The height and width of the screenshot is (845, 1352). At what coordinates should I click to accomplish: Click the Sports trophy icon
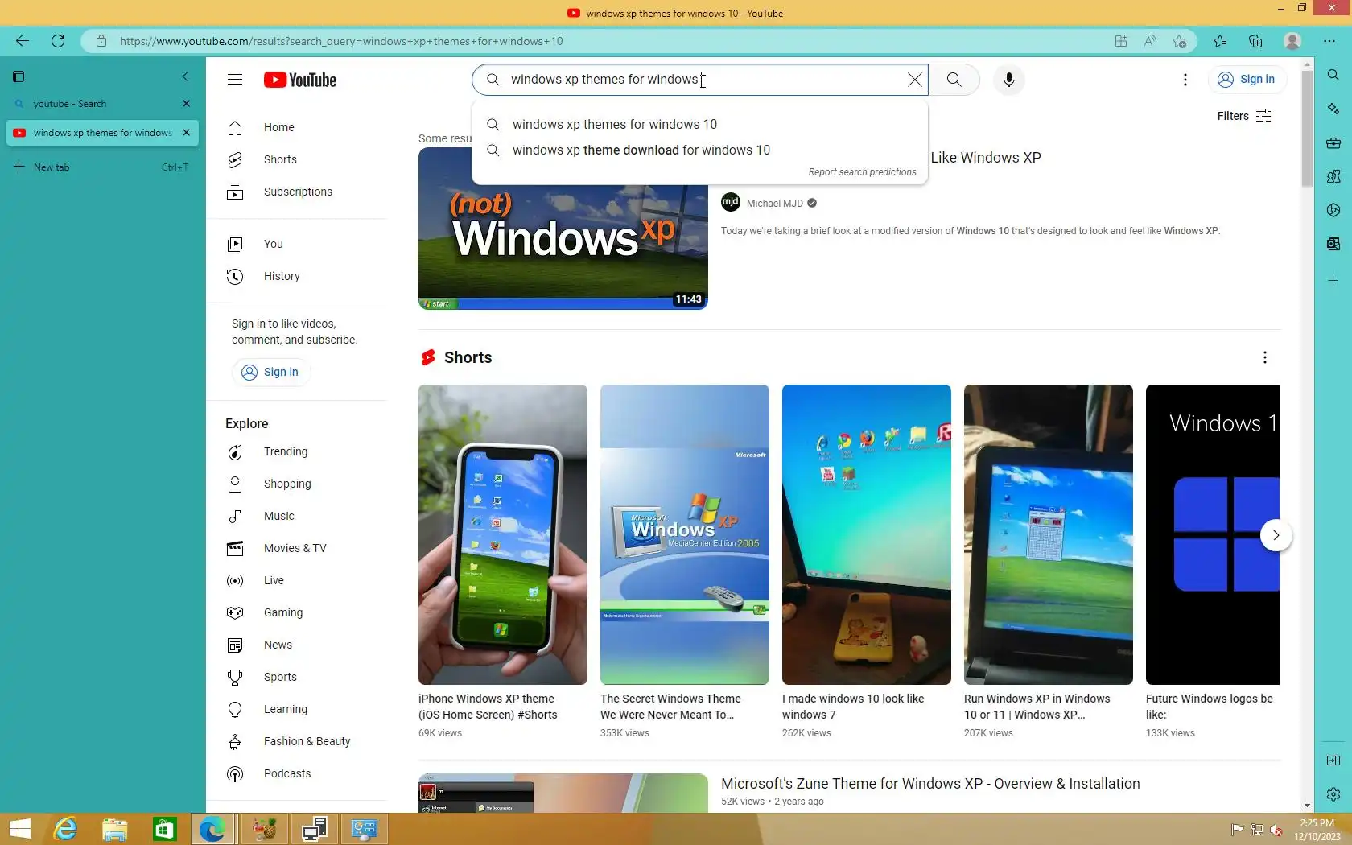point(235,677)
